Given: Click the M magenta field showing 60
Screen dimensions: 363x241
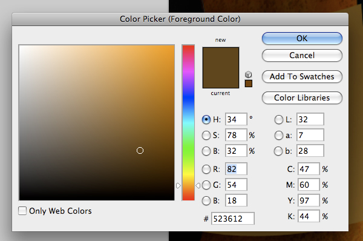Looking at the screenshot, I should [x=309, y=185].
